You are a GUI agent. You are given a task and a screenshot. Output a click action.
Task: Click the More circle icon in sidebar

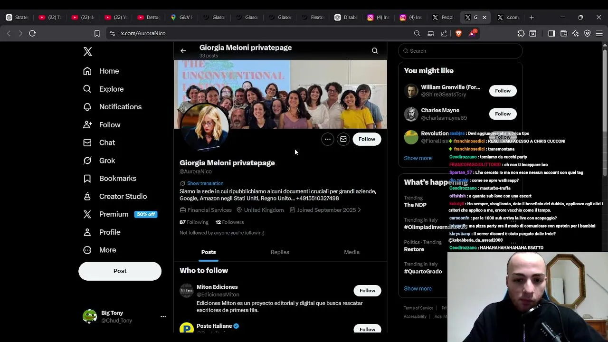coord(87,250)
